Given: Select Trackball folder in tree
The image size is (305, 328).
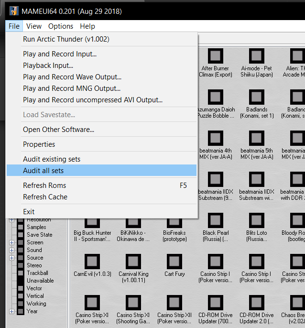Looking at the screenshot, I should [37, 273].
